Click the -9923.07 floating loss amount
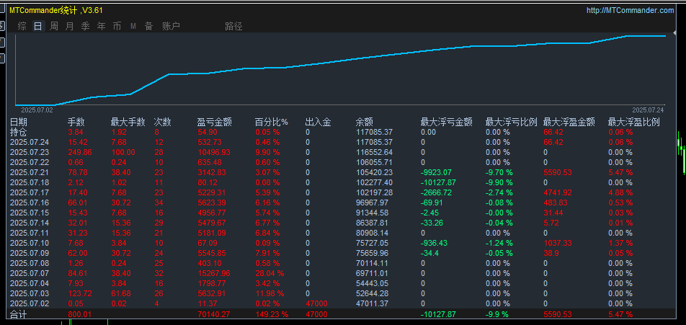Viewport: 686px width, 325px height. pyautogui.click(x=437, y=172)
